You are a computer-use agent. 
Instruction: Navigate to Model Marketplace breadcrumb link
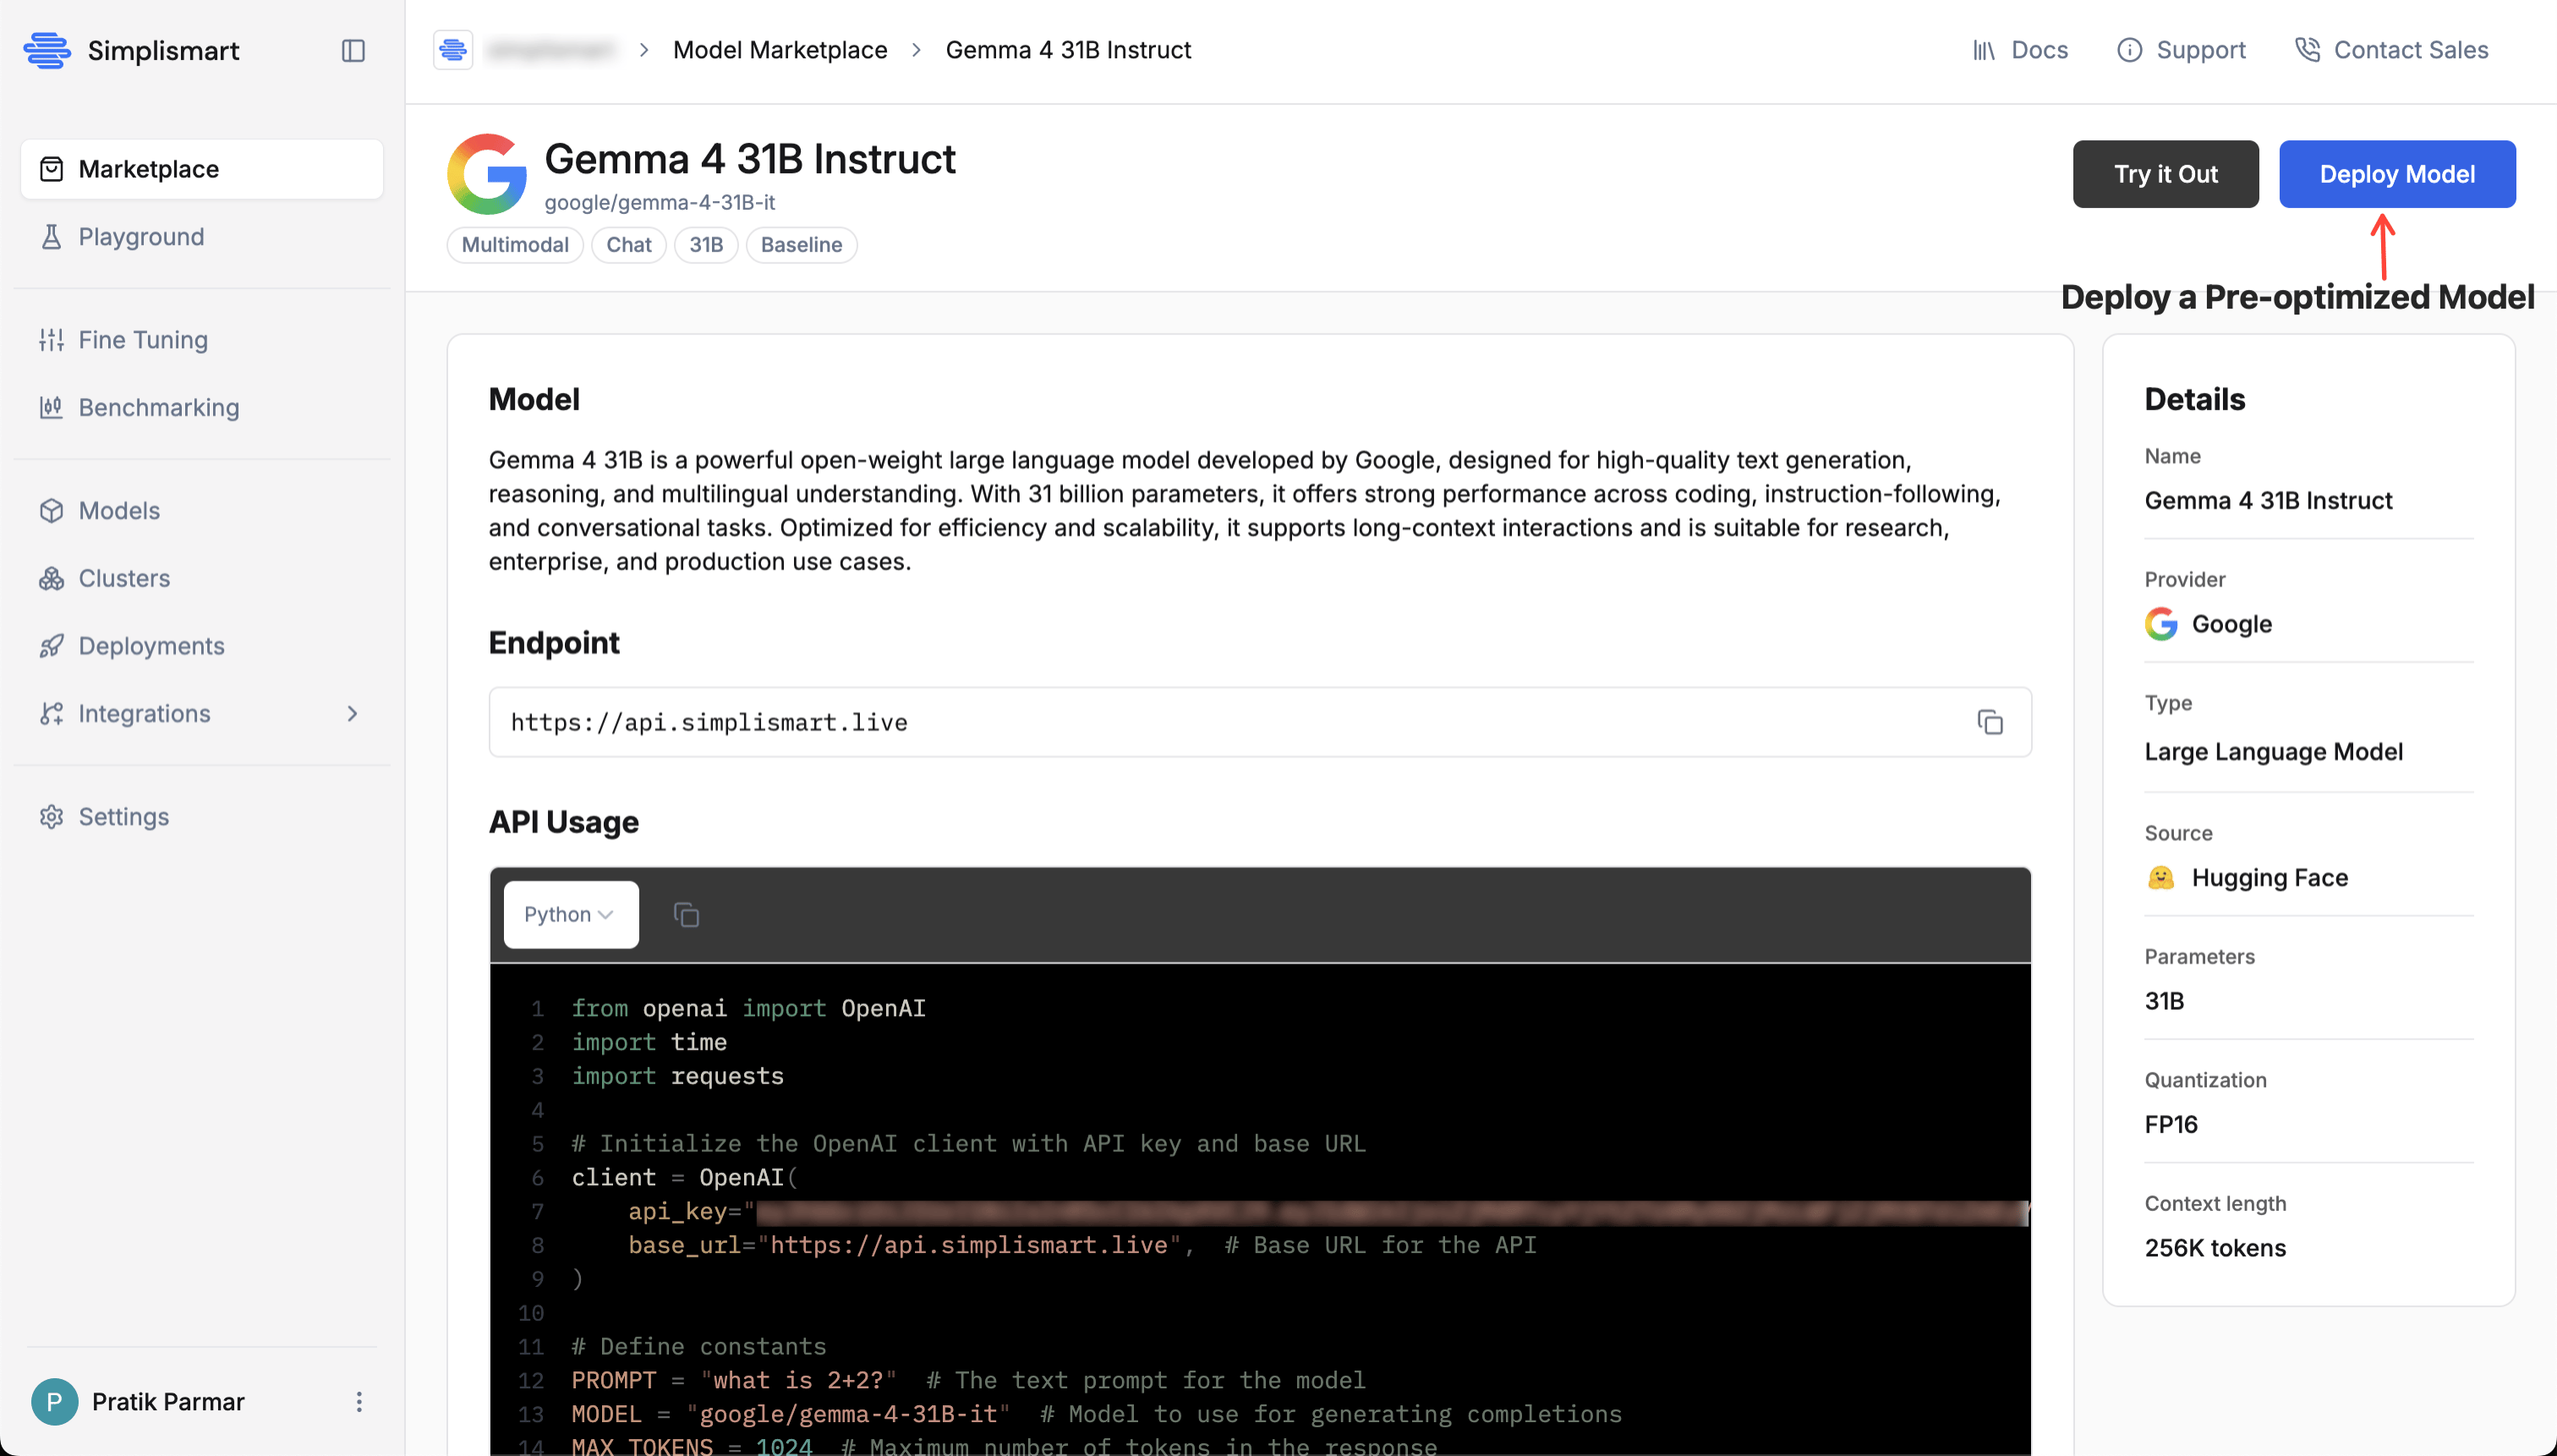[x=780, y=50]
